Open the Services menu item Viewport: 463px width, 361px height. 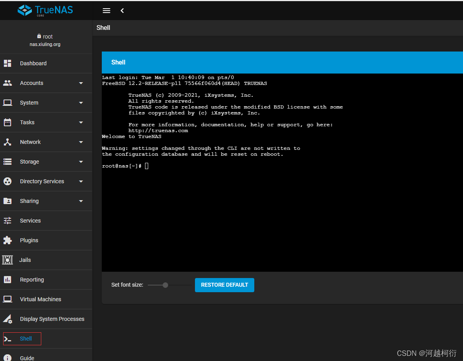pos(46,221)
